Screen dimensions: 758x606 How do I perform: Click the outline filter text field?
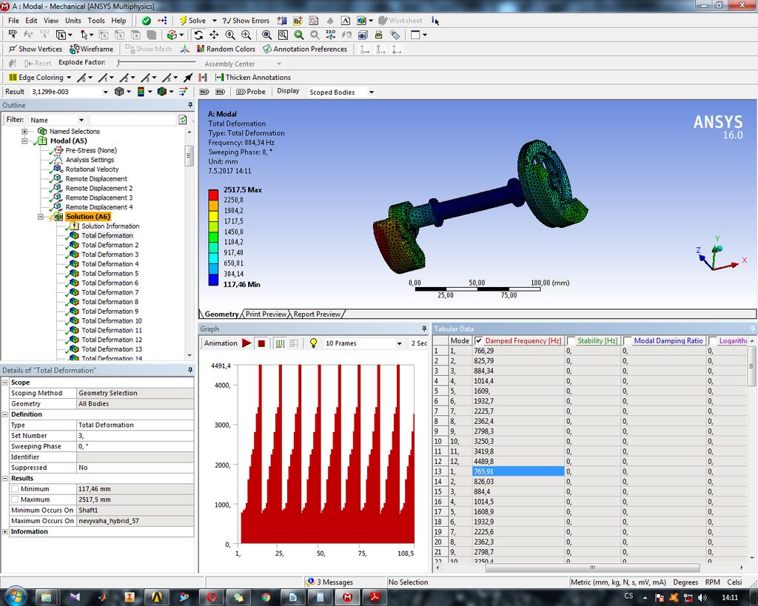tap(133, 120)
